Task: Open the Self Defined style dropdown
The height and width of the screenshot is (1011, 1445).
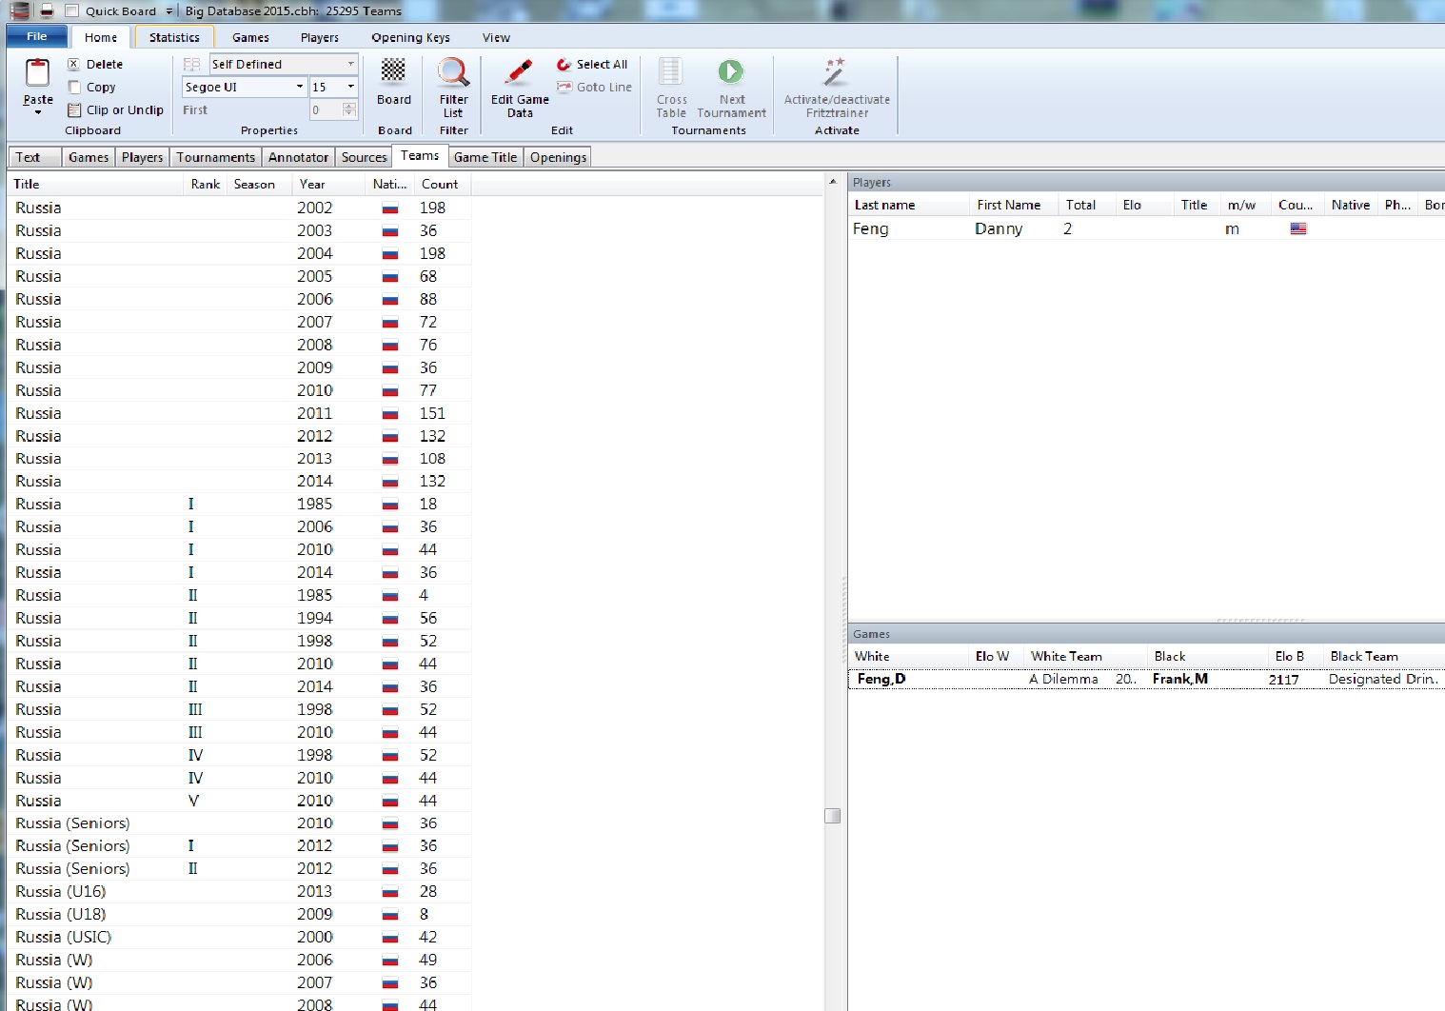Action: (x=350, y=64)
